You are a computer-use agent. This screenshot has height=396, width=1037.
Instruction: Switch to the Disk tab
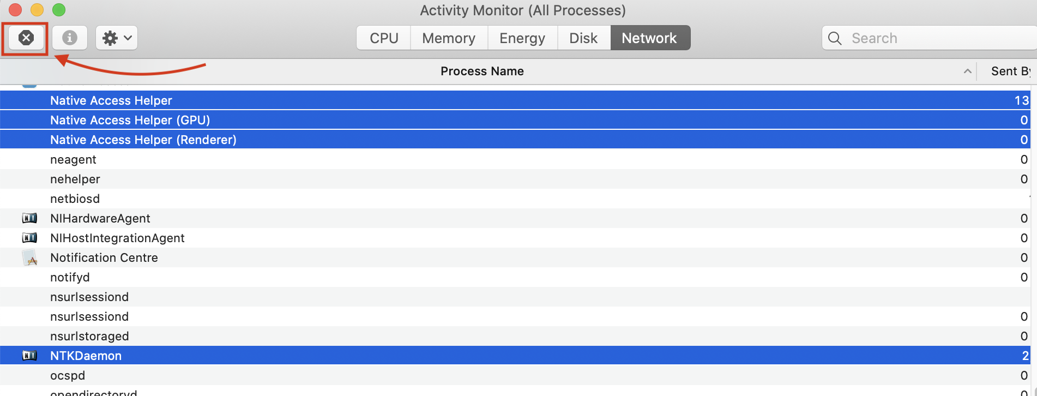pyautogui.click(x=583, y=38)
